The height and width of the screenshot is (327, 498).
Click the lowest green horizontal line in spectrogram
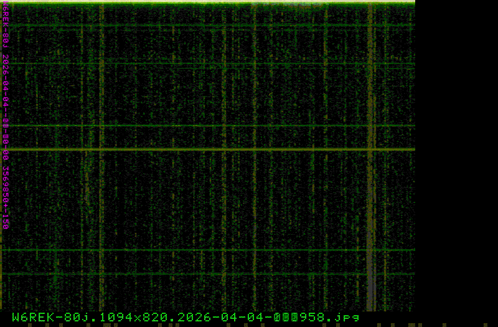tap(187, 274)
